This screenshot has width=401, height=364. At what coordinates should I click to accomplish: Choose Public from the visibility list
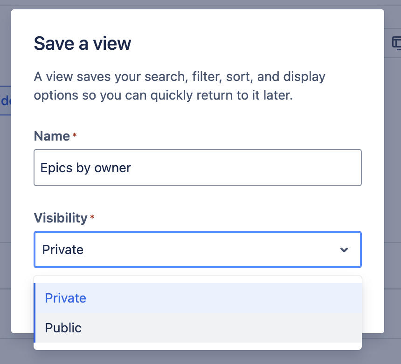click(63, 328)
